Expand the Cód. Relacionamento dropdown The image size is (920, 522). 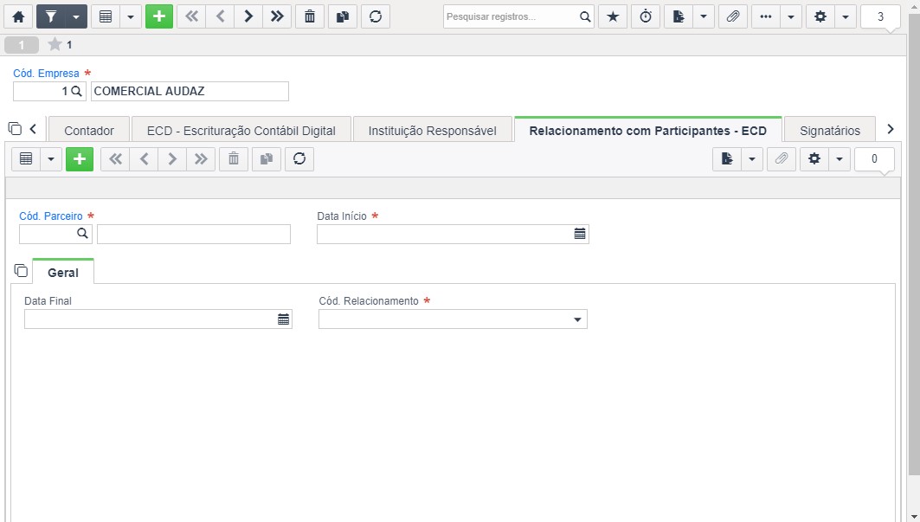(x=577, y=319)
